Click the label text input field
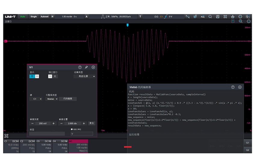 coord(47,134)
